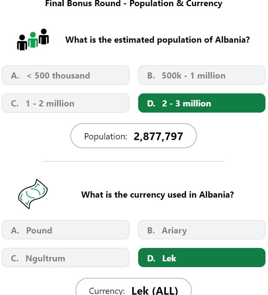Click the Population: label text
The width and height of the screenshot is (268, 295).
click(x=106, y=136)
